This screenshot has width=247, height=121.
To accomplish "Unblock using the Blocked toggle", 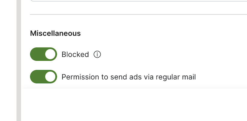I will [43, 54].
